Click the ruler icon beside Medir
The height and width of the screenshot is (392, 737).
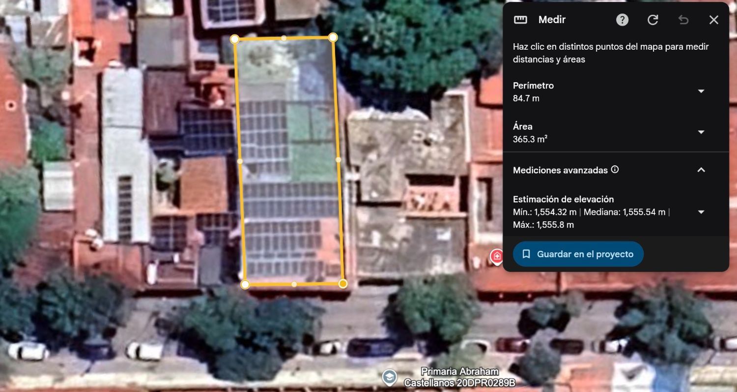520,20
